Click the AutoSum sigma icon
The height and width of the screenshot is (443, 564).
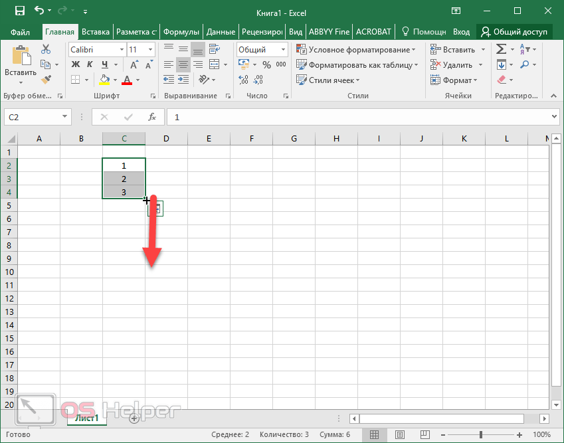(x=501, y=49)
